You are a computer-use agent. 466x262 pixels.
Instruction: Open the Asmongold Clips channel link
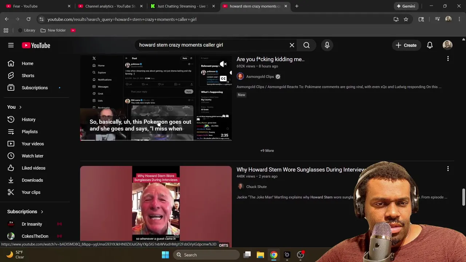point(260,76)
